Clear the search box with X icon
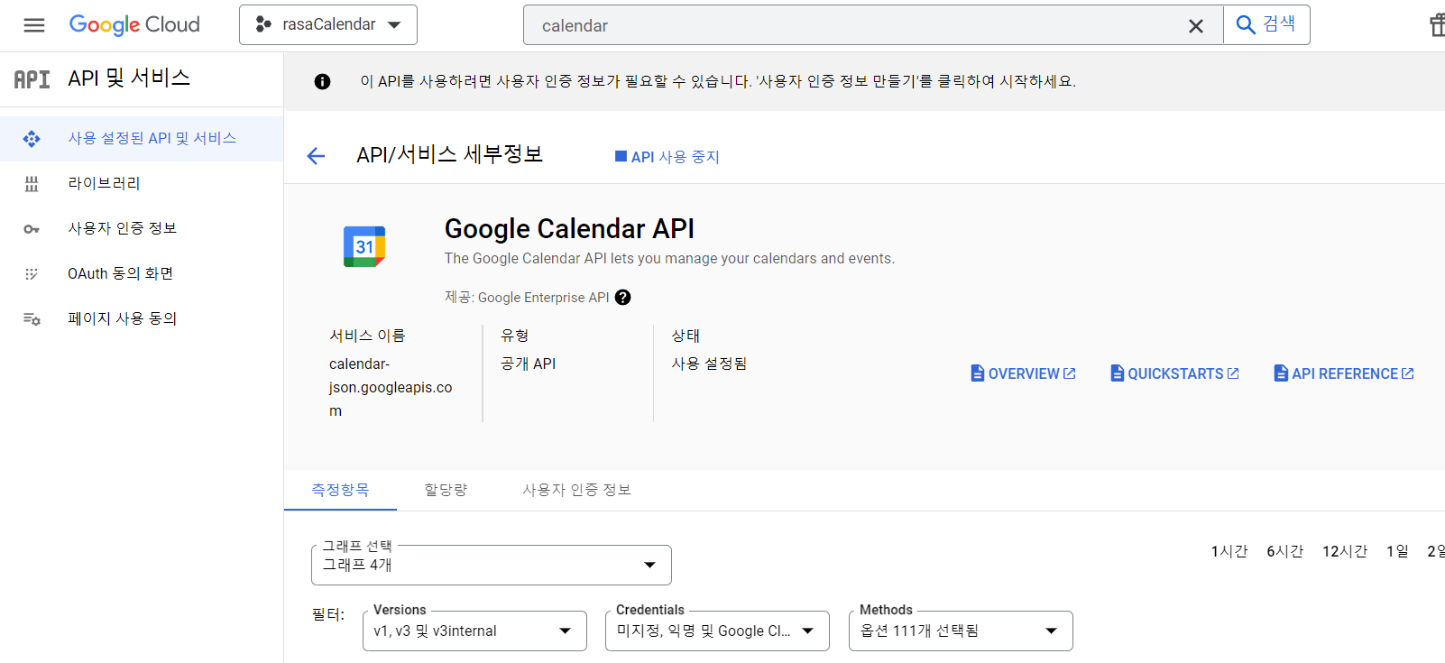Viewport: 1445px width, 663px height. pyautogui.click(x=1196, y=26)
